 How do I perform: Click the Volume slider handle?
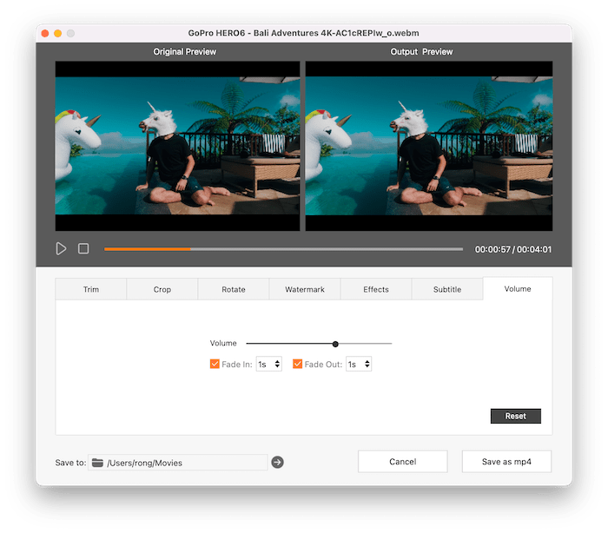(335, 344)
